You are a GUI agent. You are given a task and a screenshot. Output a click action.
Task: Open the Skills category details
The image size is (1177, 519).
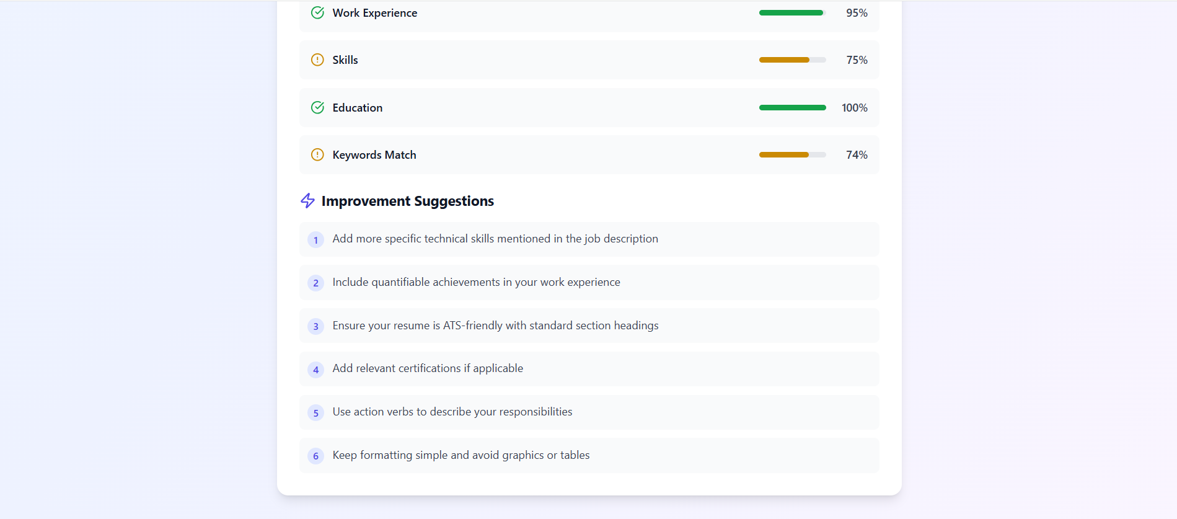click(x=589, y=60)
